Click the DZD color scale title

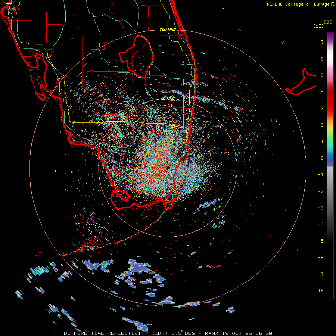[328, 22]
